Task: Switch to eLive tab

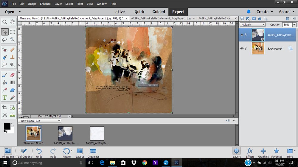Action: tap(120, 12)
